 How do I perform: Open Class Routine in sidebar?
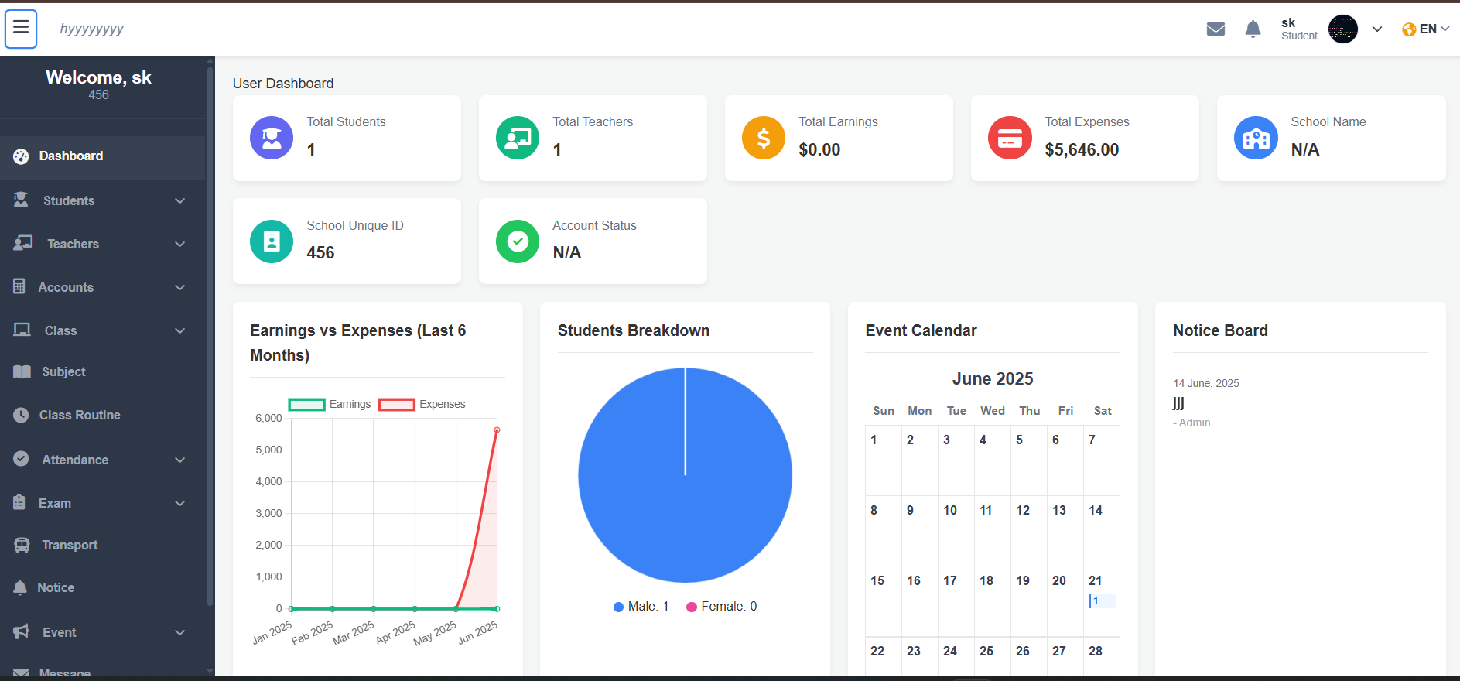[103, 416]
